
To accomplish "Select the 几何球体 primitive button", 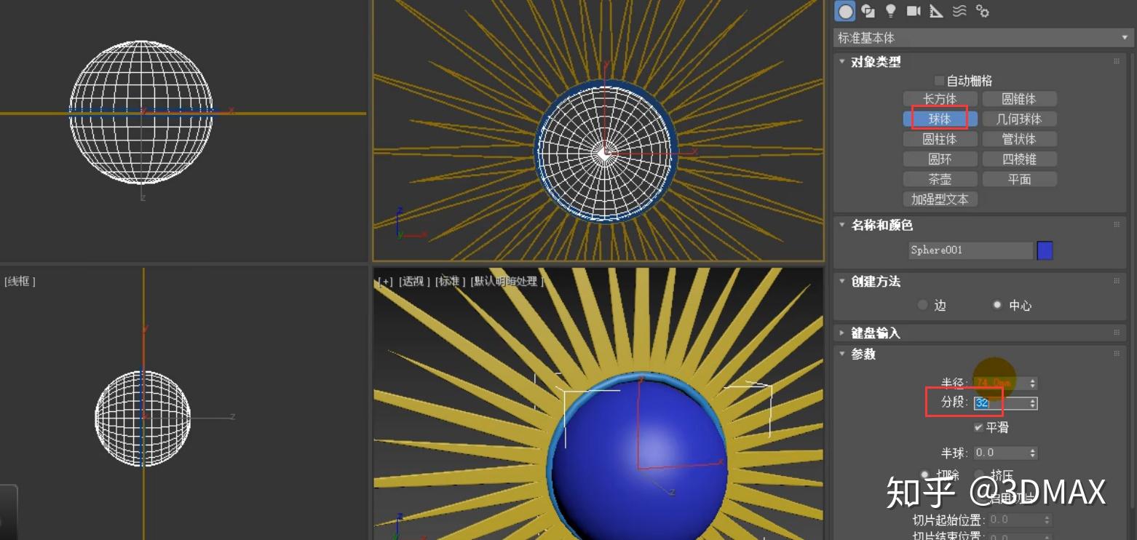I will (x=1019, y=119).
